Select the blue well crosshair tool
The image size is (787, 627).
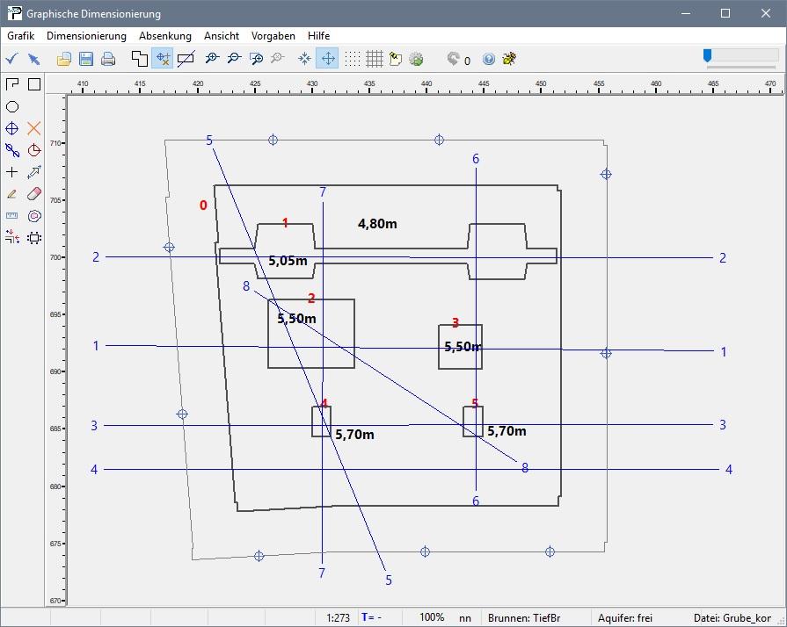(12, 128)
